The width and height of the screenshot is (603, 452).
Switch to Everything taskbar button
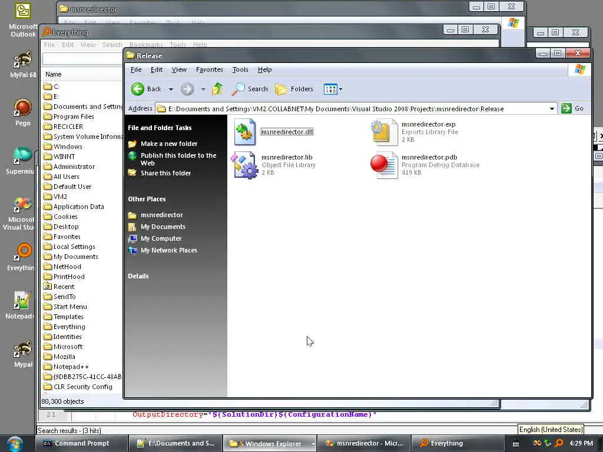click(458, 444)
